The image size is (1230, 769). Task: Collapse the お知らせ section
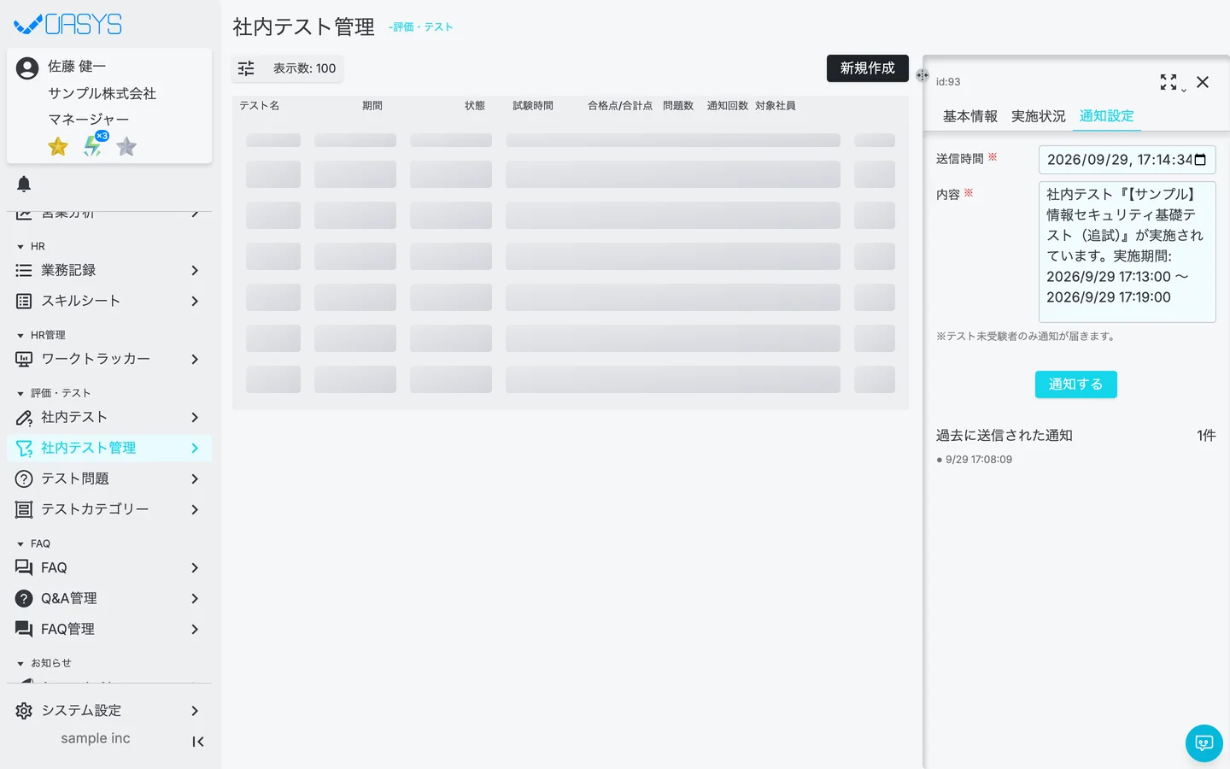[x=20, y=664]
